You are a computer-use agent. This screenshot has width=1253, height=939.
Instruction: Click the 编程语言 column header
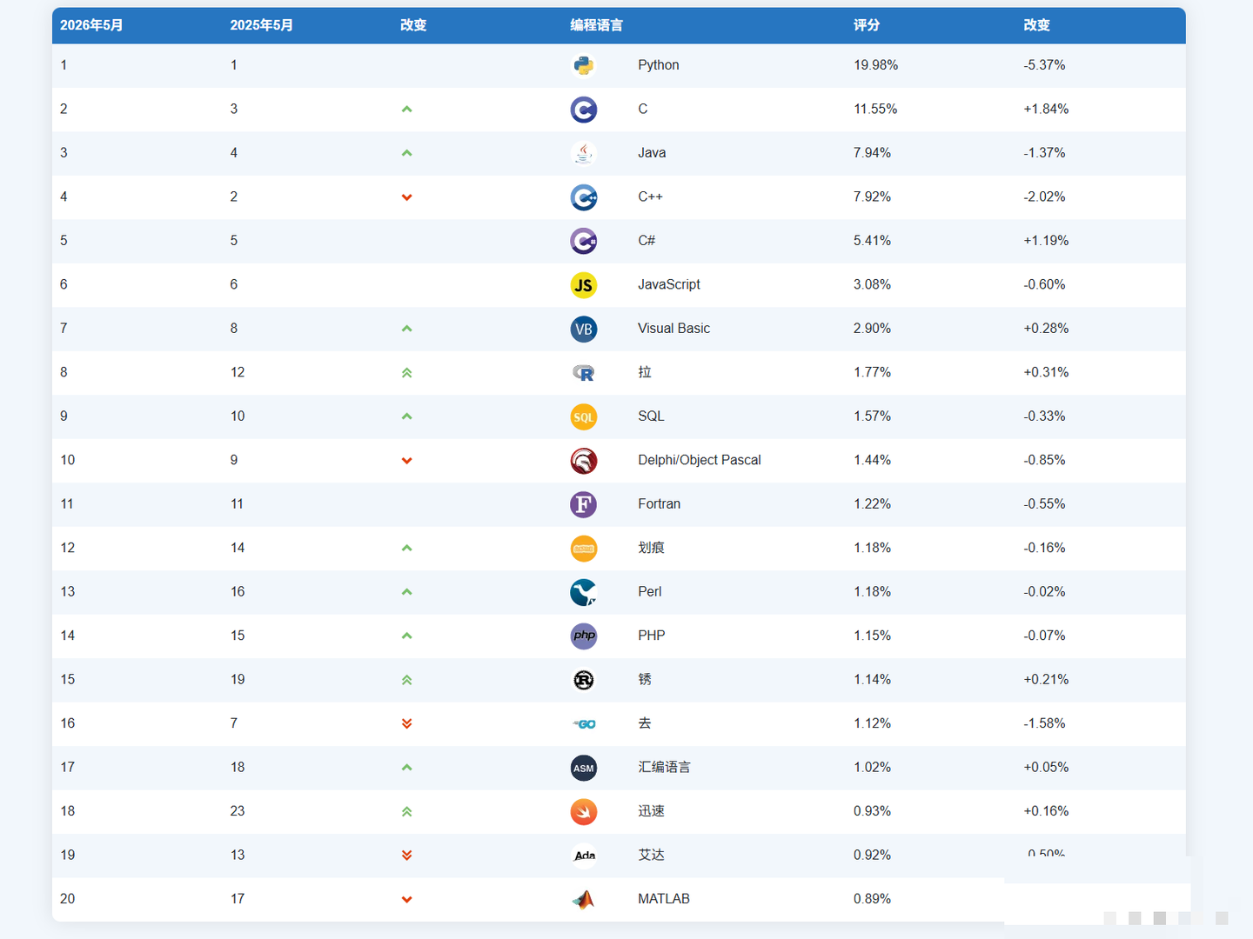(x=596, y=25)
